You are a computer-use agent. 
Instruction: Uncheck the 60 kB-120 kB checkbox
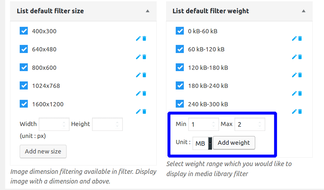(x=180, y=49)
